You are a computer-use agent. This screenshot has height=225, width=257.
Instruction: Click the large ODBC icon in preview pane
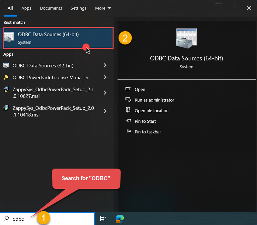[x=187, y=38]
